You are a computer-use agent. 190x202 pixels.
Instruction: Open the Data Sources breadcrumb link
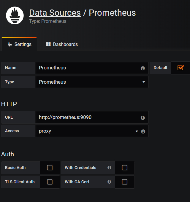click(55, 13)
